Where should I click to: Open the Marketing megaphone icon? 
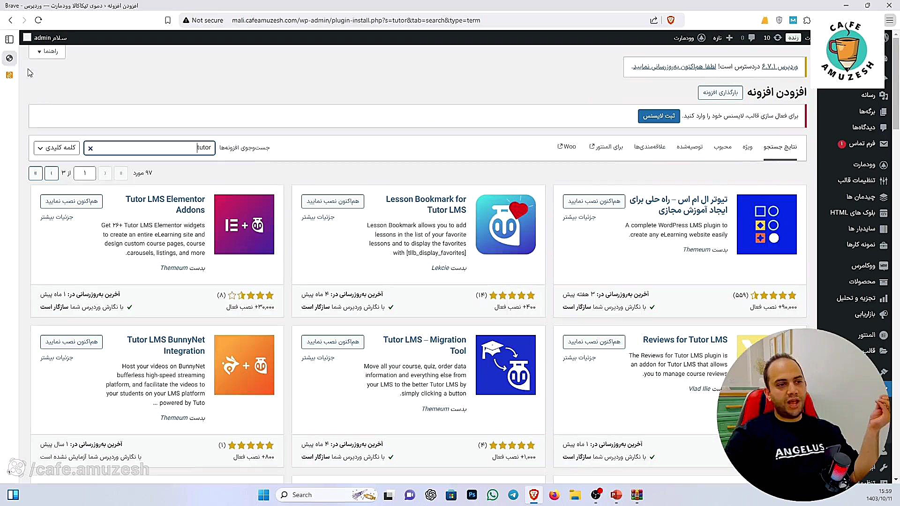[884, 314]
